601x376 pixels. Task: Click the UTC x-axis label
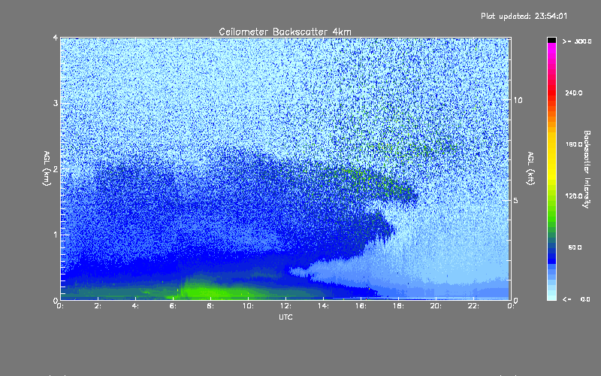(x=285, y=317)
